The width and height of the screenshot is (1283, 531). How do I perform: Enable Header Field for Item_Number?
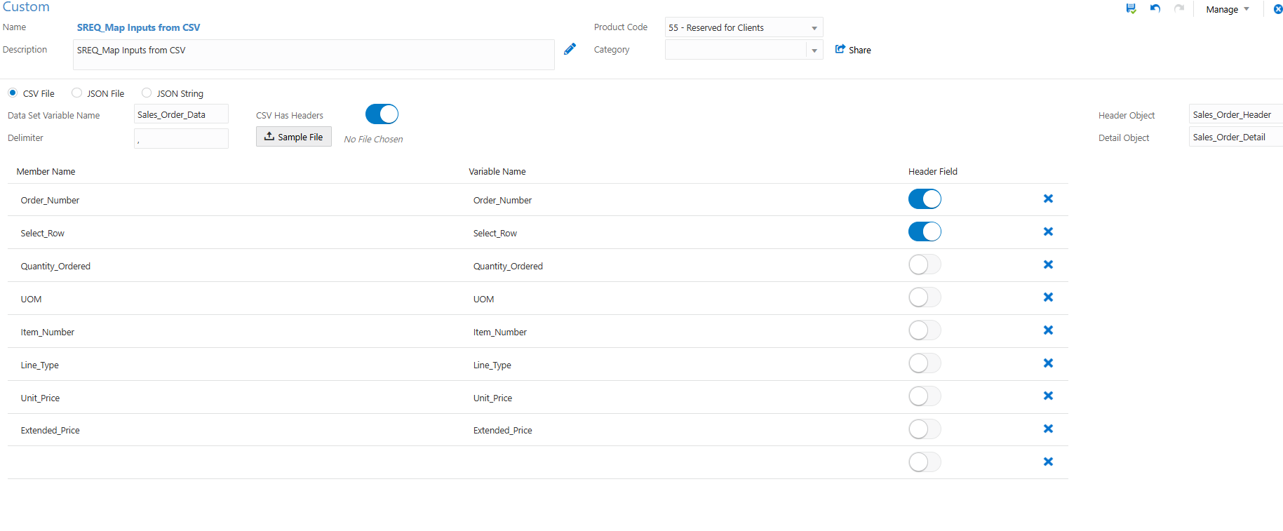pos(925,330)
